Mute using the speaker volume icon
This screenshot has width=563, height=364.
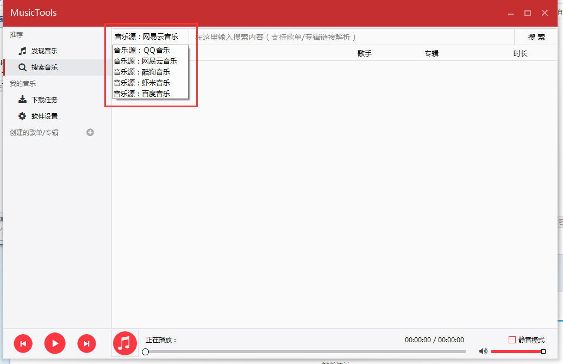[483, 351]
